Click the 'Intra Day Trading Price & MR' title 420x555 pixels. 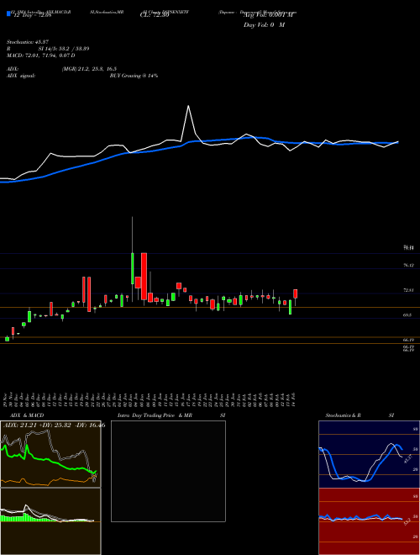click(x=155, y=415)
